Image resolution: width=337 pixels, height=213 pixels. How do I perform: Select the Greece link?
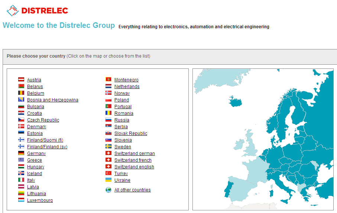[35, 160]
